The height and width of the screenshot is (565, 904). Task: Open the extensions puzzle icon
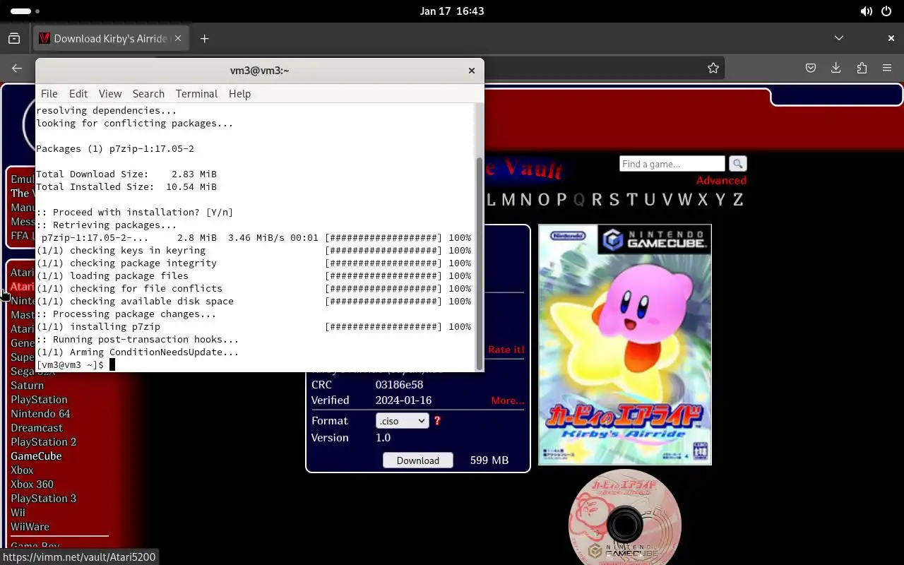[862, 68]
